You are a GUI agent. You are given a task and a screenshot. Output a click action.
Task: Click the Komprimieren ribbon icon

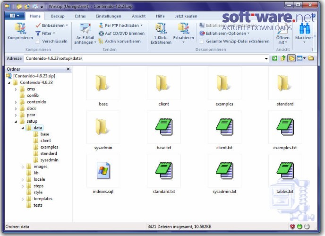coord(20,28)
